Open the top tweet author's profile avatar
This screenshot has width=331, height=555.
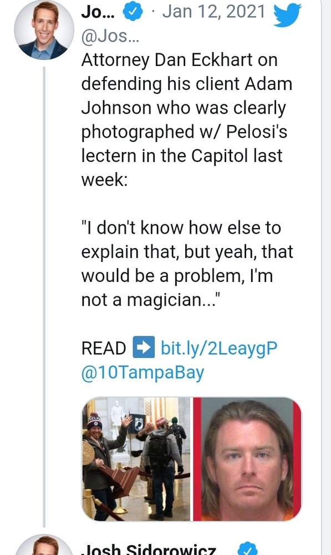coord(44,30)
